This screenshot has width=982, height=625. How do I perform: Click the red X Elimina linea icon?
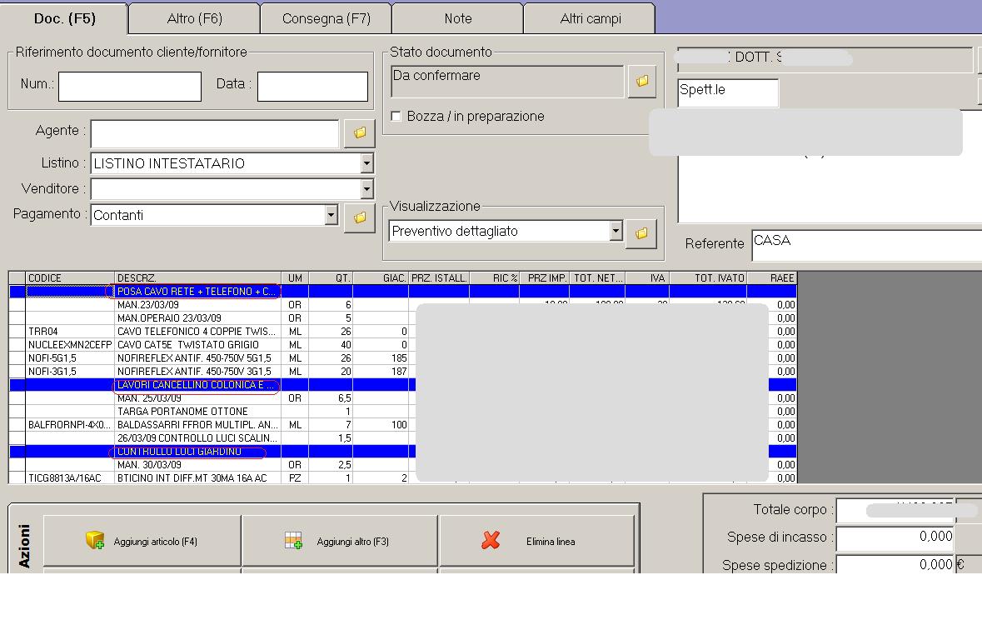491,540
